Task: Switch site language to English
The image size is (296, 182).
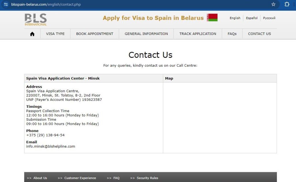Action: 235,18
